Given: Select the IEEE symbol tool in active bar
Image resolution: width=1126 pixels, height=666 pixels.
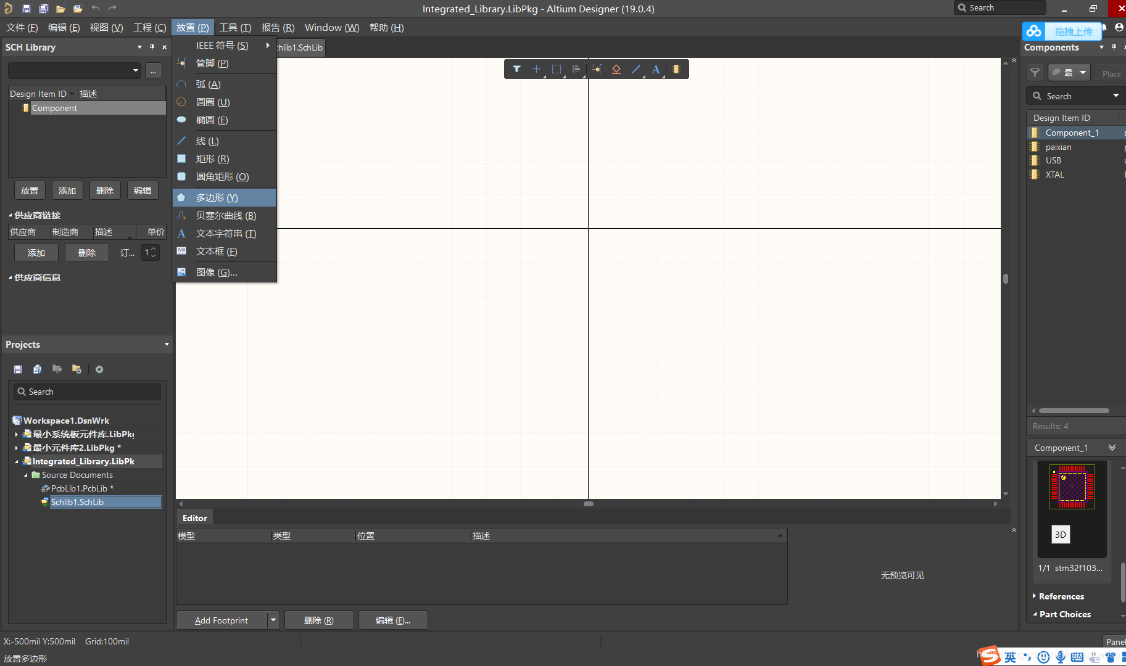Looking at the screenshot, I should (x=616, y=69).
